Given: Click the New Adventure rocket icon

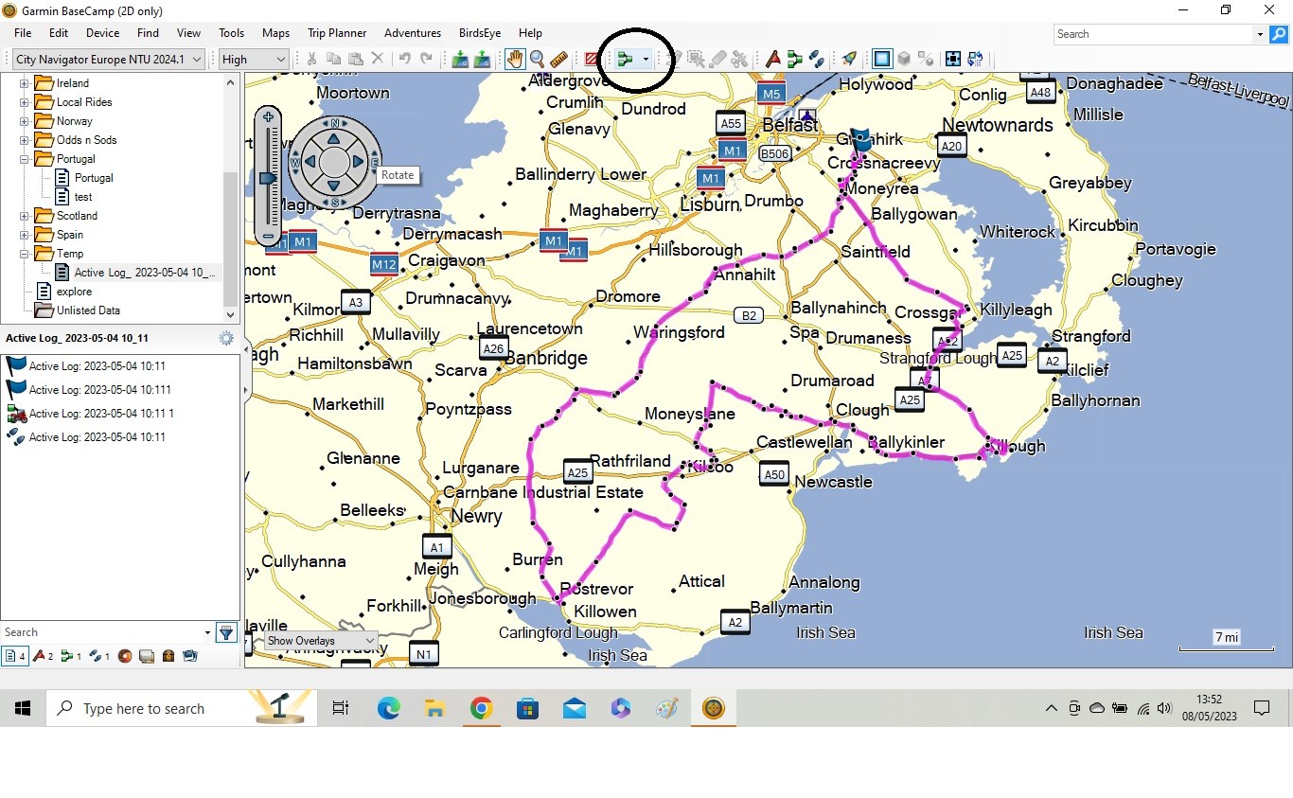Looking at the screenshot, I should [x=848, y=59].
